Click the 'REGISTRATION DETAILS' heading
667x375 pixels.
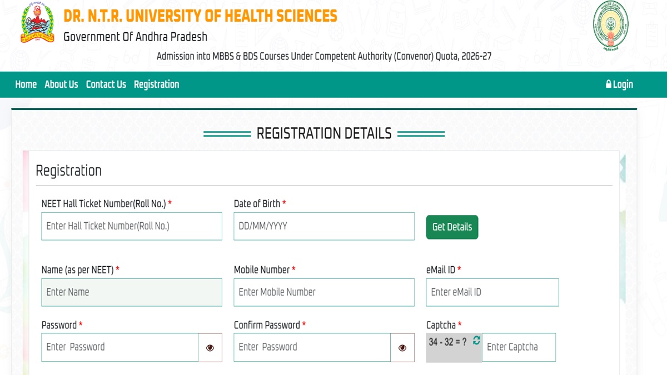click(324, 133)
